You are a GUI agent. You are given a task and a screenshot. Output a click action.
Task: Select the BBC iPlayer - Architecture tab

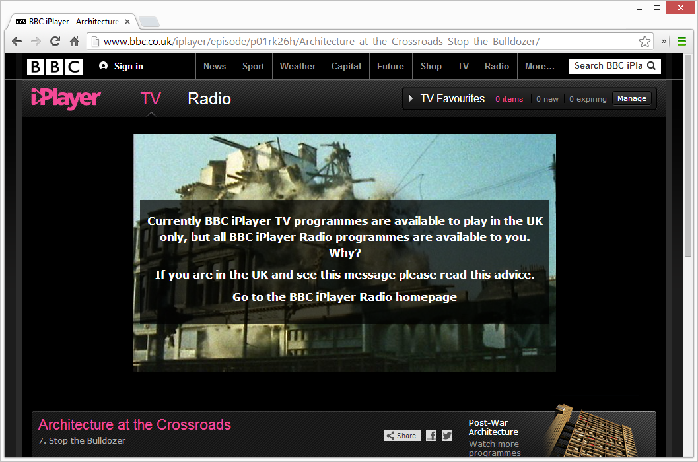[x=71, y=21]
